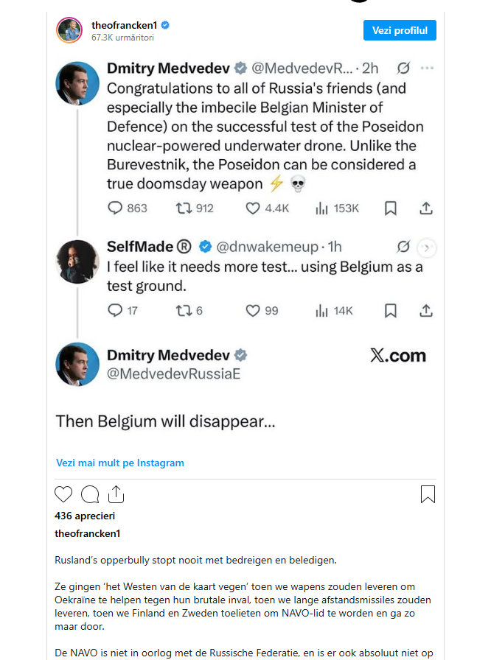The height and width of the screenshot is (660, 477).
Task: Open Vezi mai mult pe Instagram link
Action: (120, 463)
